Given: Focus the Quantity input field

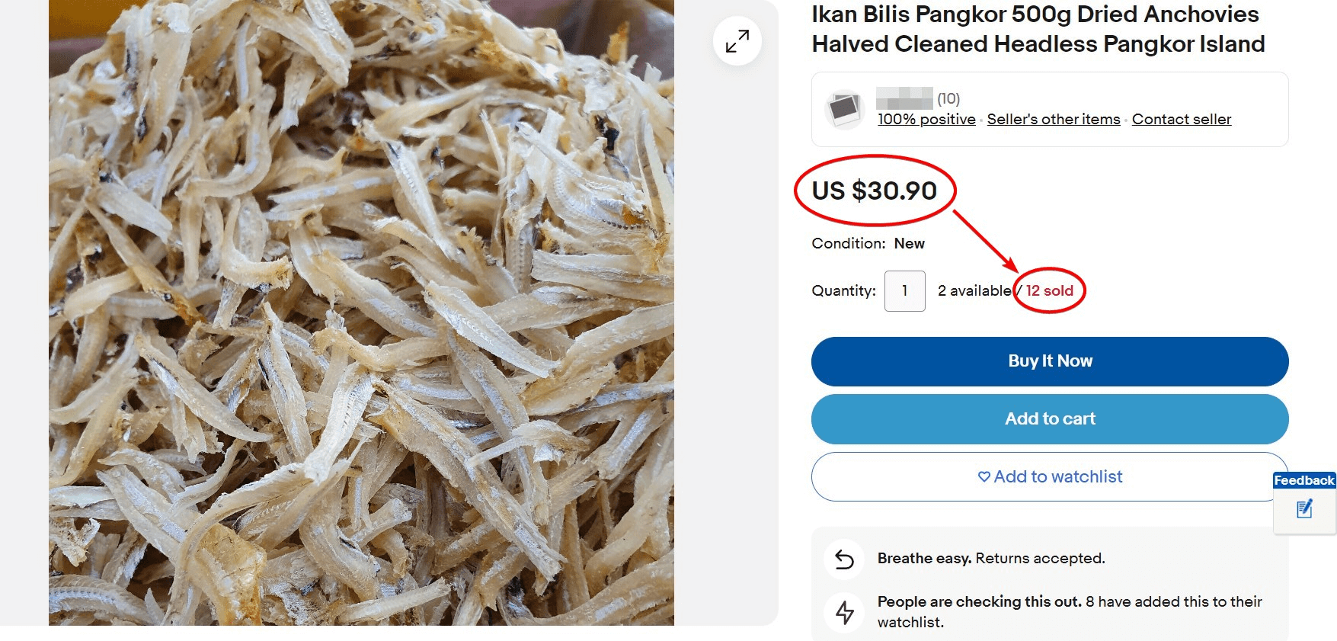Looking at the screenshot, I should (x=904, y=291).
